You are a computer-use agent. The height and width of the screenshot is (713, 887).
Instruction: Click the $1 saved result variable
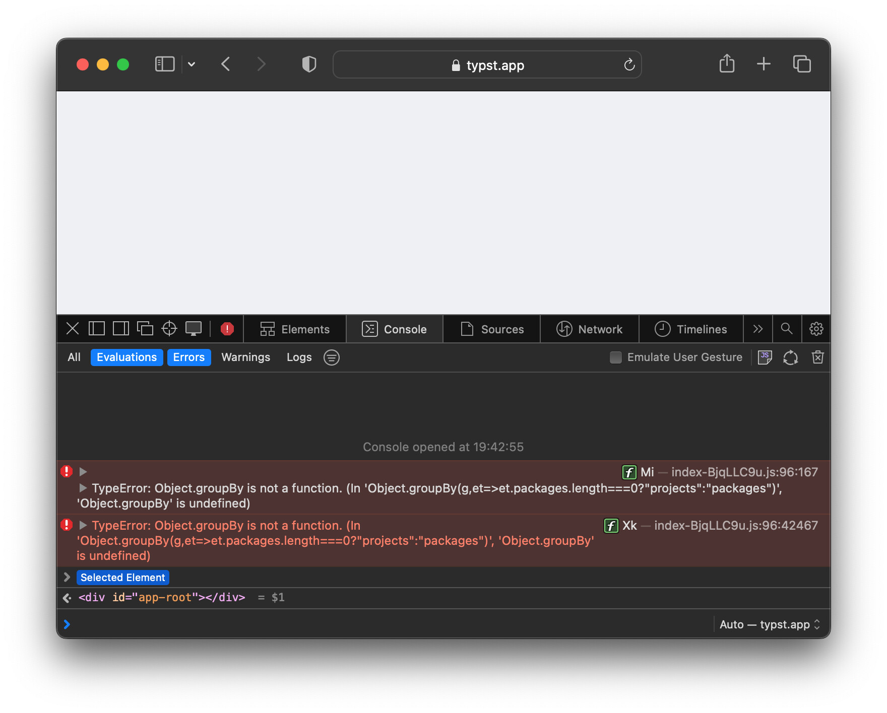tap(278, 598)
